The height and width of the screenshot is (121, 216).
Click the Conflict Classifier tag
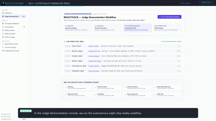[x=94, y=66]
